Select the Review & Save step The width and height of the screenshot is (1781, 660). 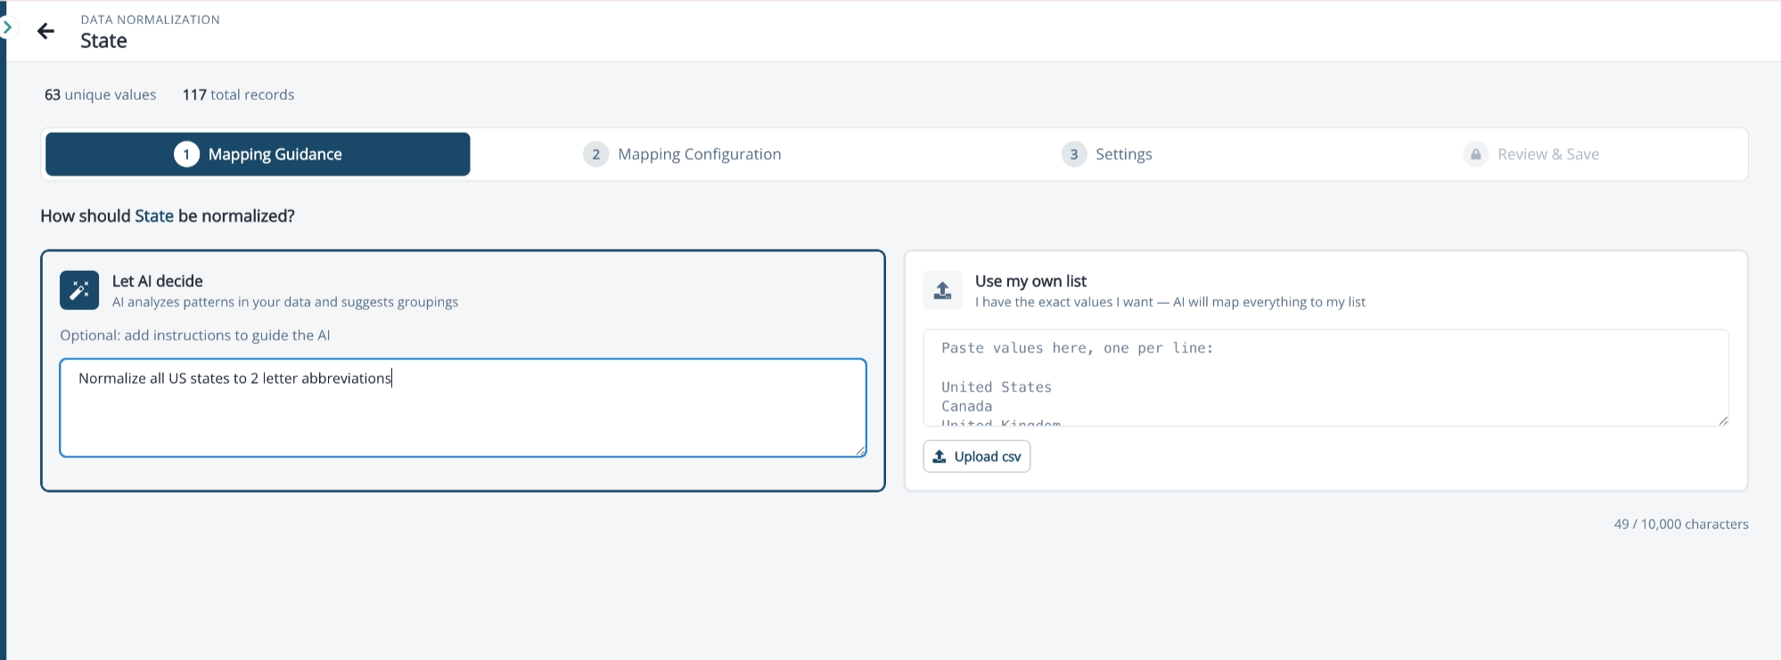[1531, 154]
